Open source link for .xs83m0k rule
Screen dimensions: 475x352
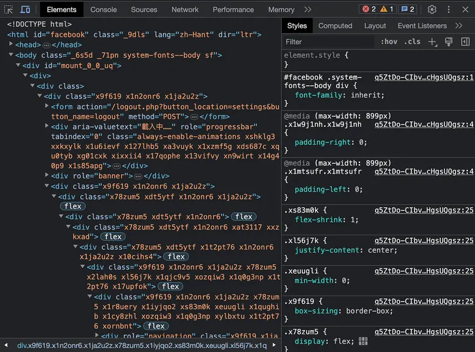424,210
